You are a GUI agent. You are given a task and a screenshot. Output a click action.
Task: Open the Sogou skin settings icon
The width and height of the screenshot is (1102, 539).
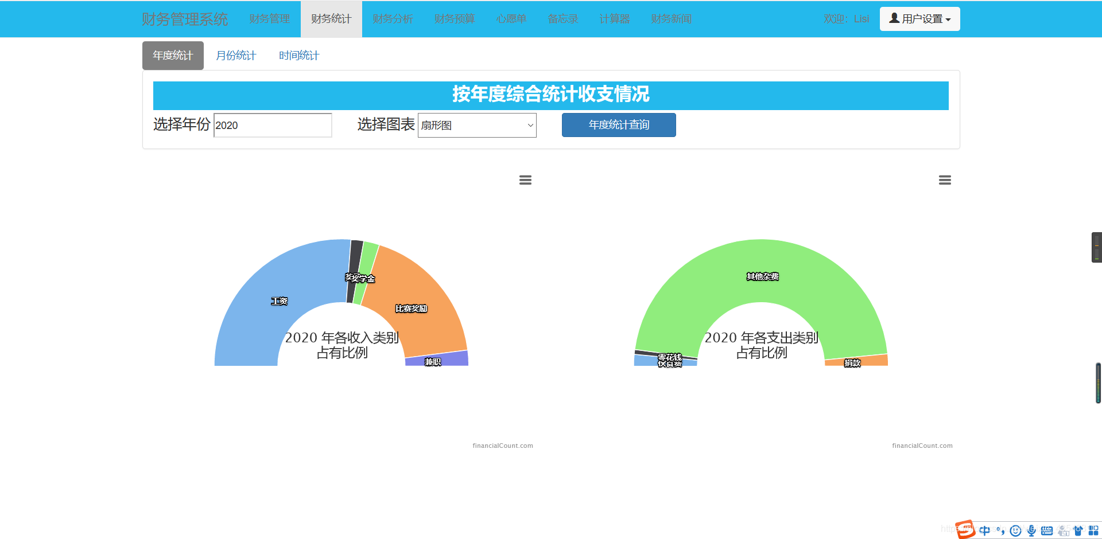click(1078, 530)
